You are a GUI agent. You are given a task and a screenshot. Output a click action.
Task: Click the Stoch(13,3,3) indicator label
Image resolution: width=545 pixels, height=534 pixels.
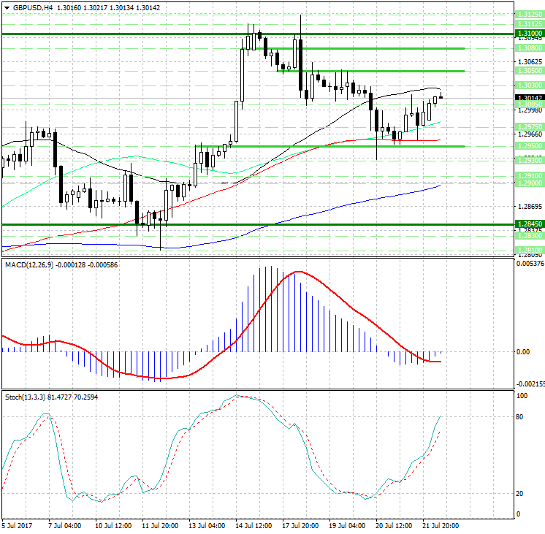click(x=24, y=397)
